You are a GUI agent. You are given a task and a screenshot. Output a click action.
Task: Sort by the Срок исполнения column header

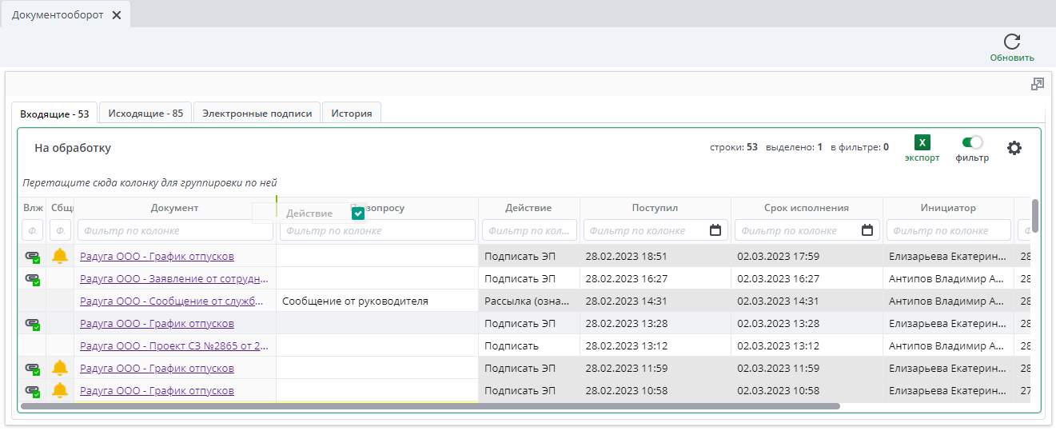tap(807, 208)
